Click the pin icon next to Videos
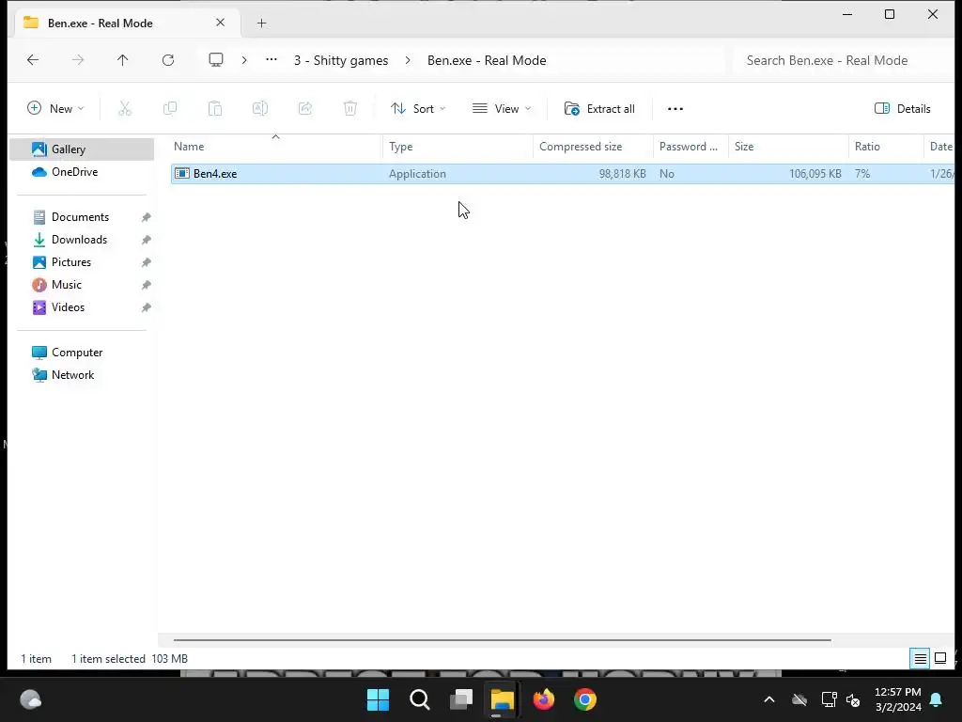 [146, 307]
